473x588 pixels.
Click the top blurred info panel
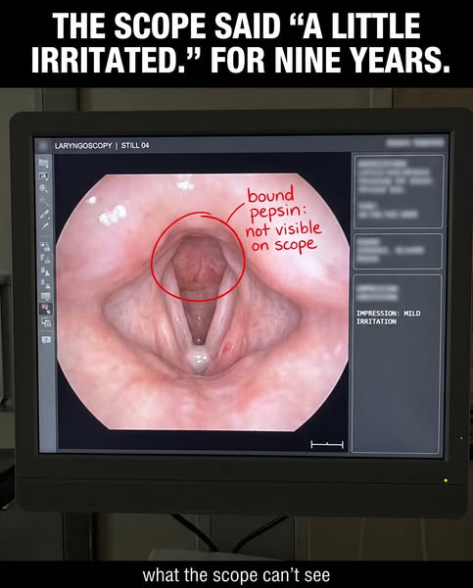(x=398, y=191)
